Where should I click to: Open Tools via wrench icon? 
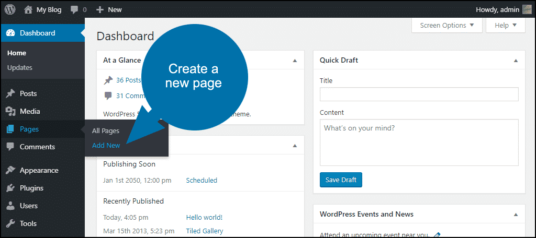tap(10, 223)
